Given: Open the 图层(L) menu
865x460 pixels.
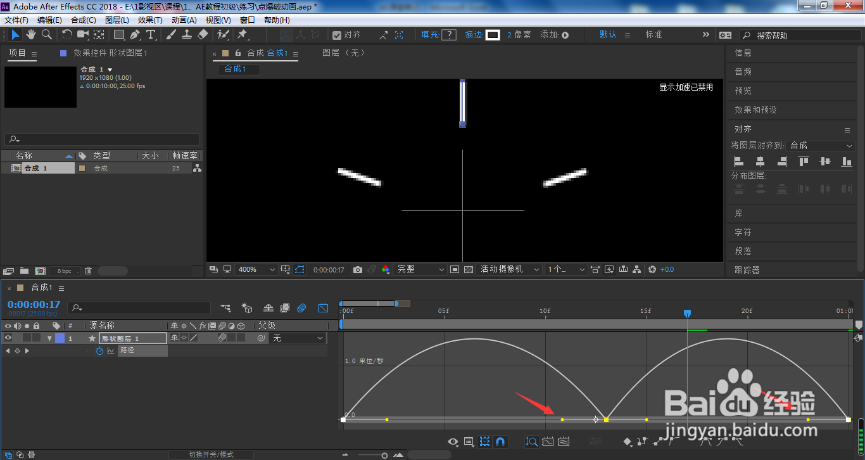Looking at the screenshot, I should coord(117,20).
